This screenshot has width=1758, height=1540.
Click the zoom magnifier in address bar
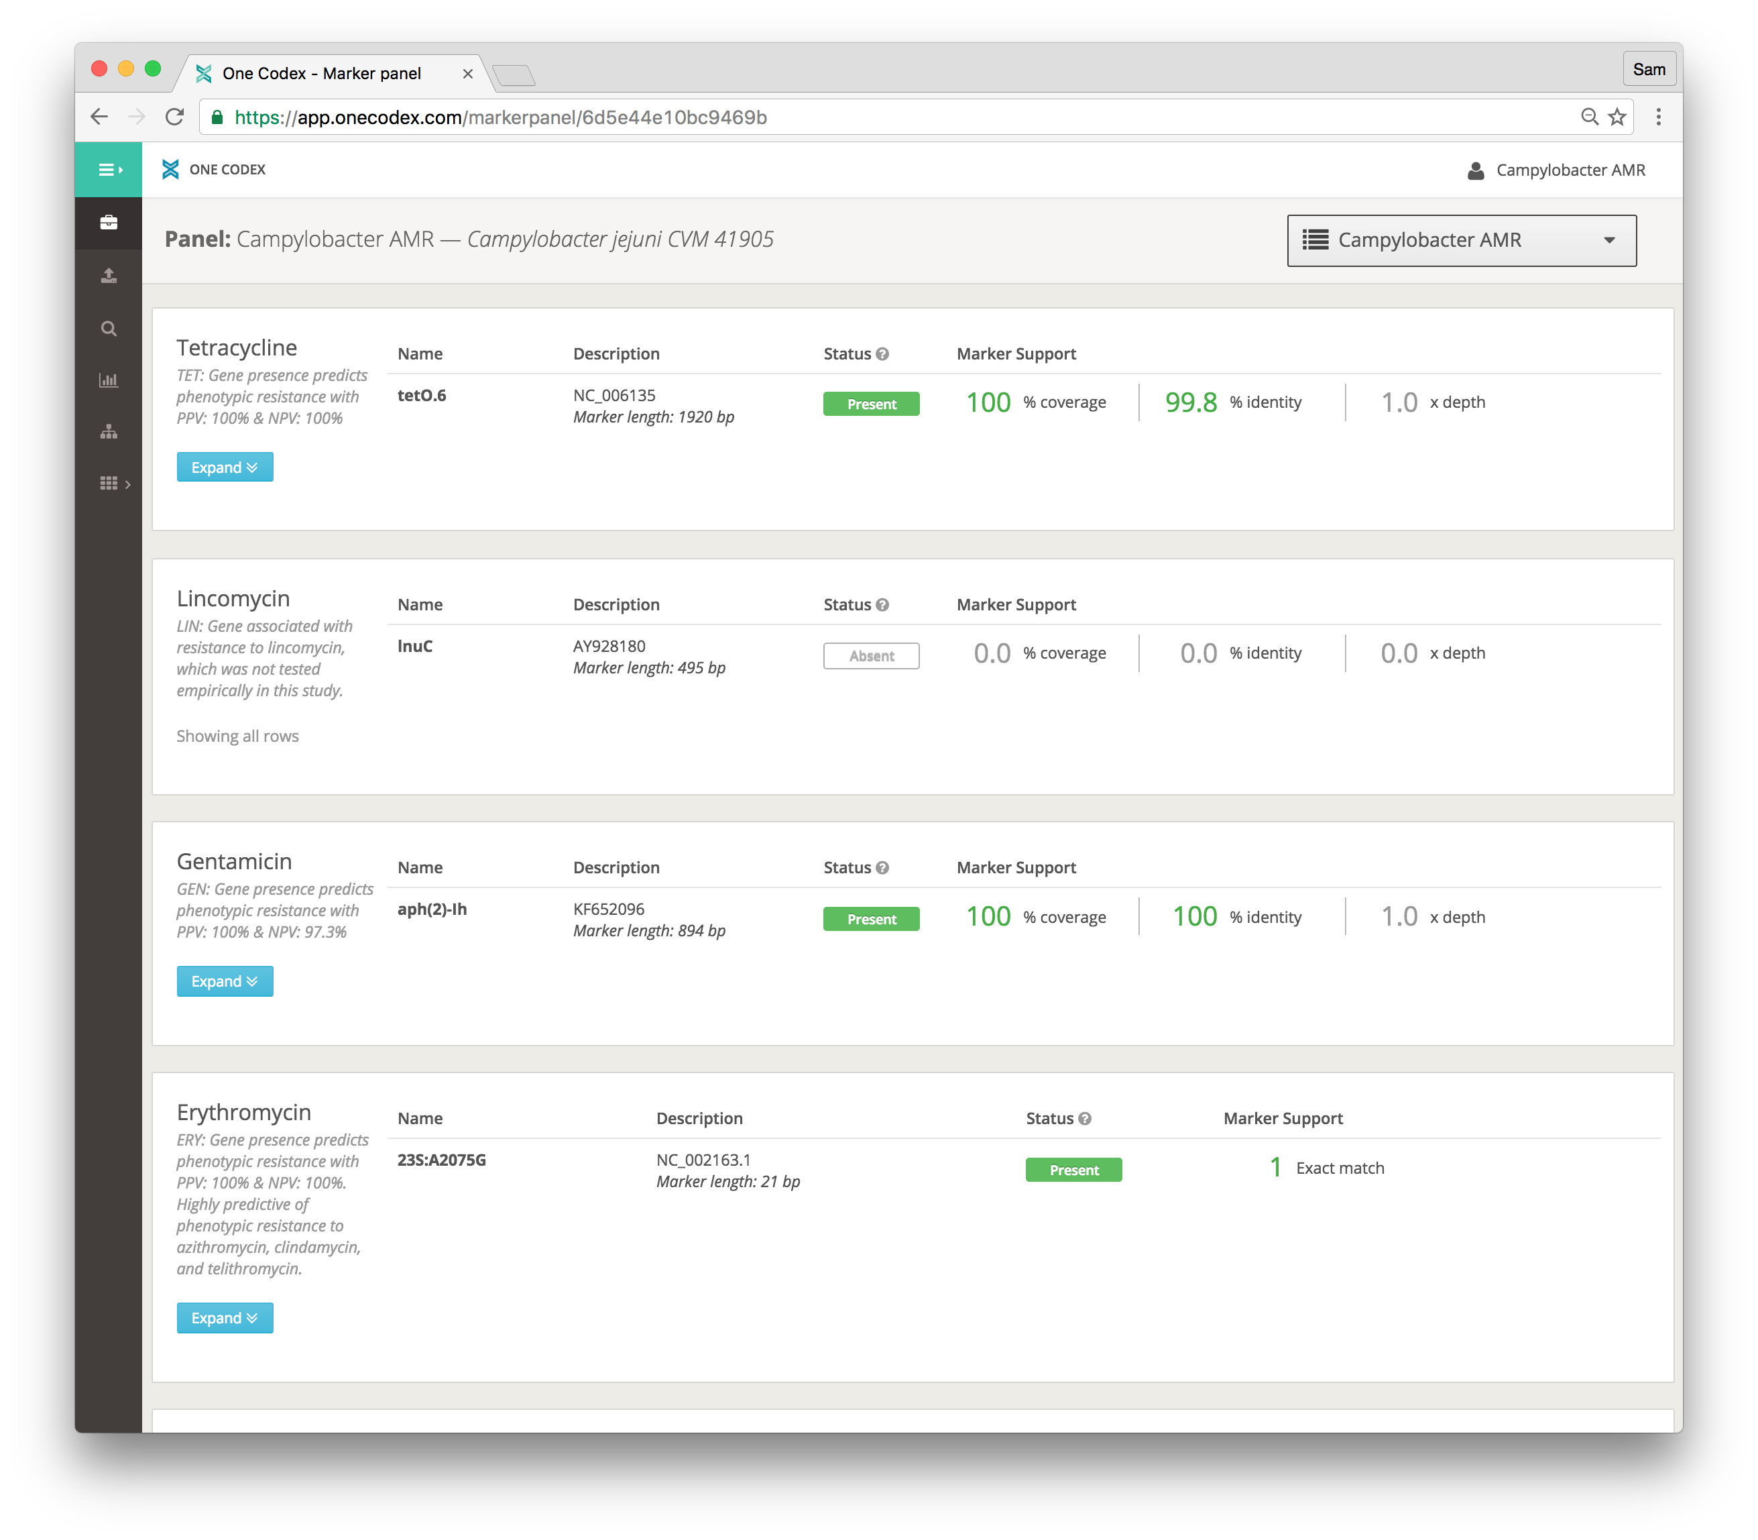1590,117
